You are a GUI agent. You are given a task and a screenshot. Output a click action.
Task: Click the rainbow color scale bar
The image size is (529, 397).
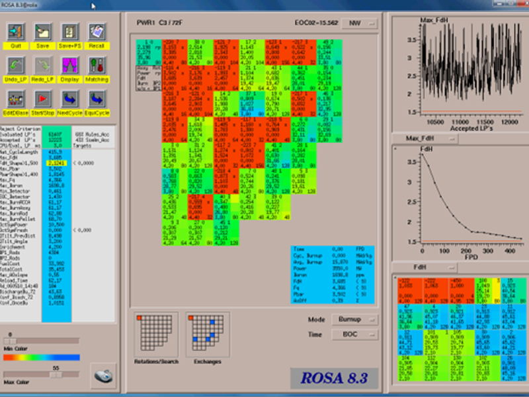click(x=42, y=357)
